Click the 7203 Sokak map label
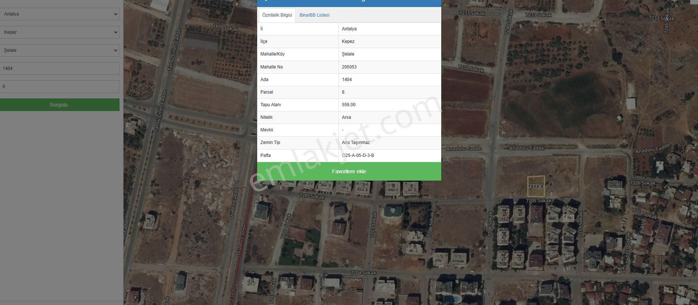698x305 pixels. (x=373, y=225)
